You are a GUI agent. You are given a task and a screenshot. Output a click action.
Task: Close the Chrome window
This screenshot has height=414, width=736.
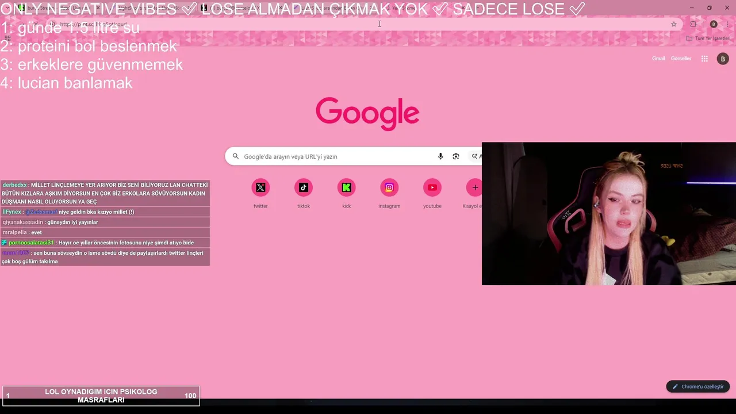pos(727,7)
